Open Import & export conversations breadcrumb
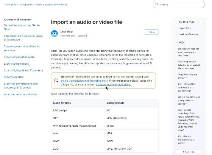Image resolution: width=212 pixels, height=155 pixels. [51, 5]
